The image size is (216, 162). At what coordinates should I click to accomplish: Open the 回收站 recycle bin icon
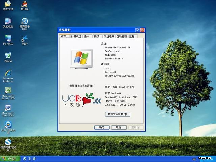click(8, 57)
